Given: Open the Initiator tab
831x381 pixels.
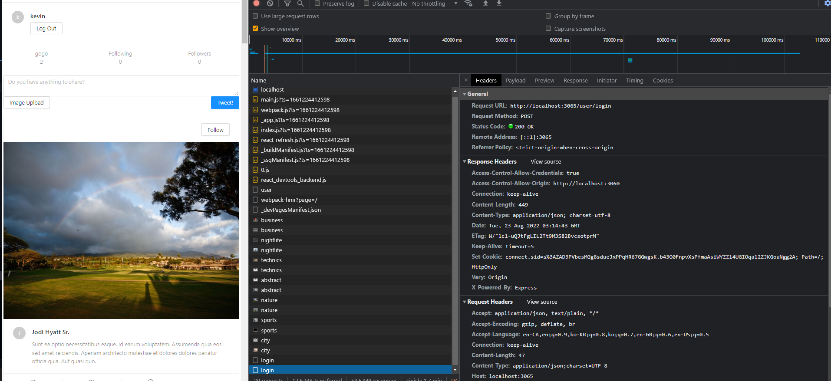Looking at the screenshot, I should (x=607, y=80).
